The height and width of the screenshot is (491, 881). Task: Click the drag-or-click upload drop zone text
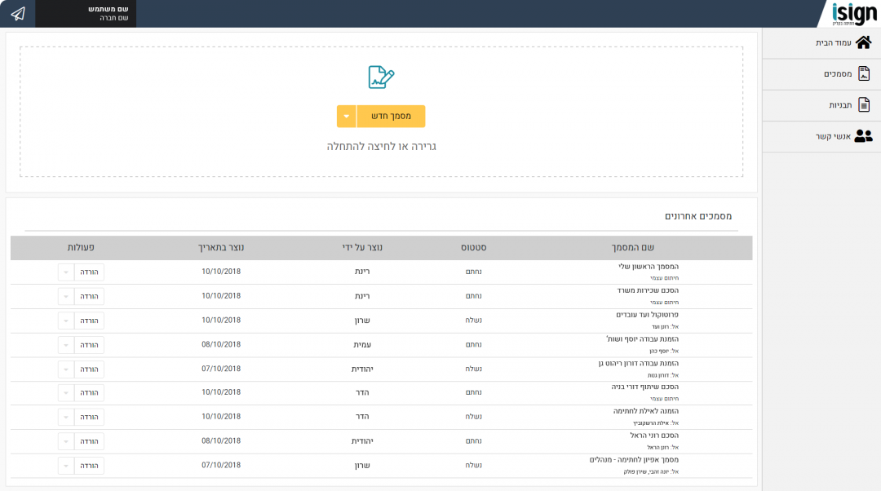pyautogui.click(x=382, y=147)
